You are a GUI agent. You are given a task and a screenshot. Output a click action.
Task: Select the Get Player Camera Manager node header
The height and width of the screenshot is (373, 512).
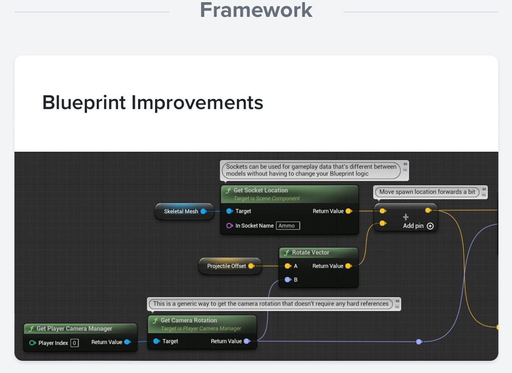(x=74, y=329)
